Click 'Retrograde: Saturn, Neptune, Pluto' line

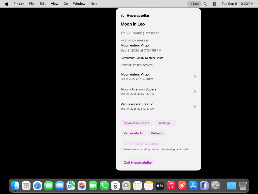tap(142, 58)
